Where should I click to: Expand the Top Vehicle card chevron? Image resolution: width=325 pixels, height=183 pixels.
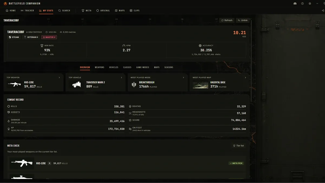(x=121, y=78)
